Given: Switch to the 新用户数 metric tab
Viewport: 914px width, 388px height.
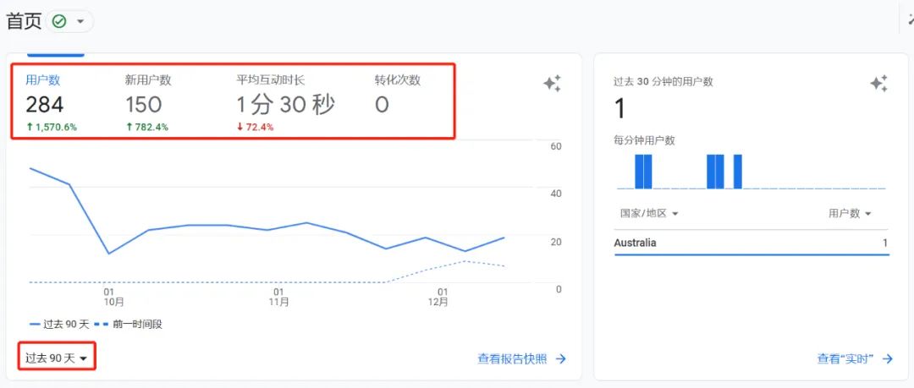Looking at the screenshot, I should coord(147,103).
